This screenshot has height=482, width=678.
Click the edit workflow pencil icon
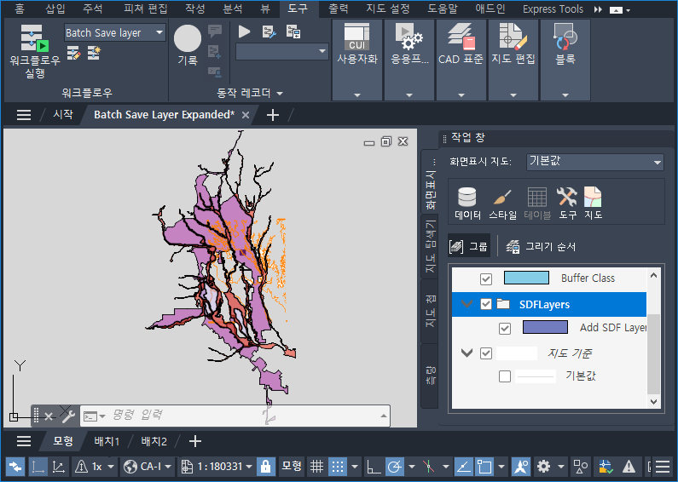coord(73,53)
